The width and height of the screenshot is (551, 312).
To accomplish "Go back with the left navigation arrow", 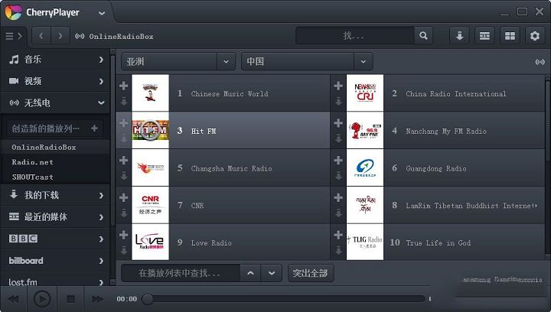I will pos(41,36).
